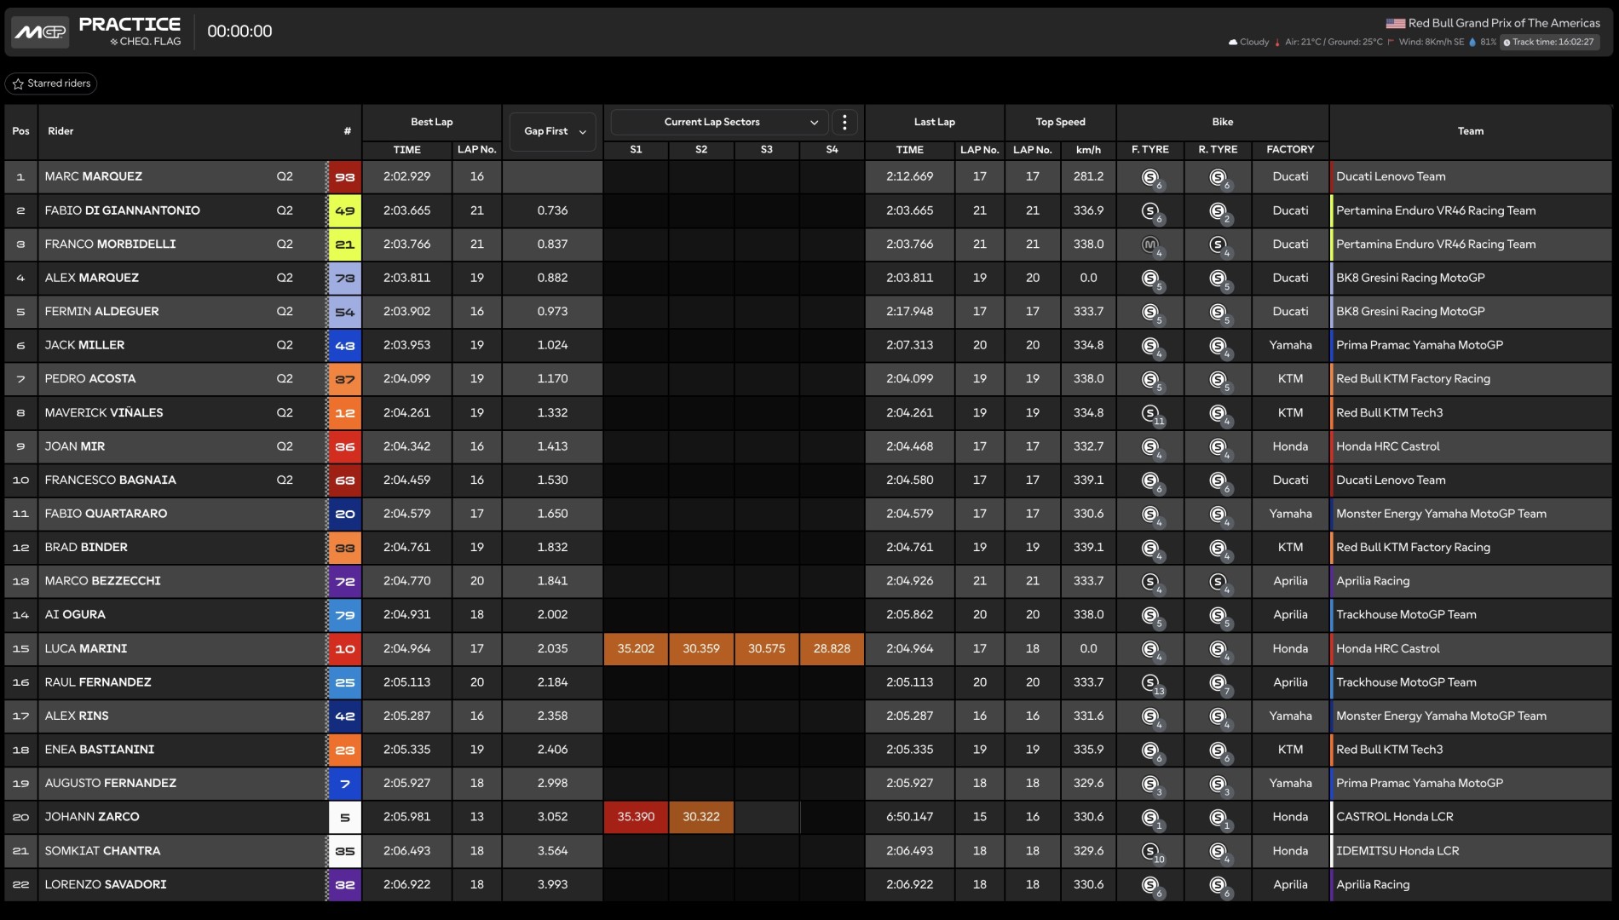Click Marc Marquez front tyre icon
Image resolution: width=1619 pixels, height=920 pixels.
(x=1151, y=177)
